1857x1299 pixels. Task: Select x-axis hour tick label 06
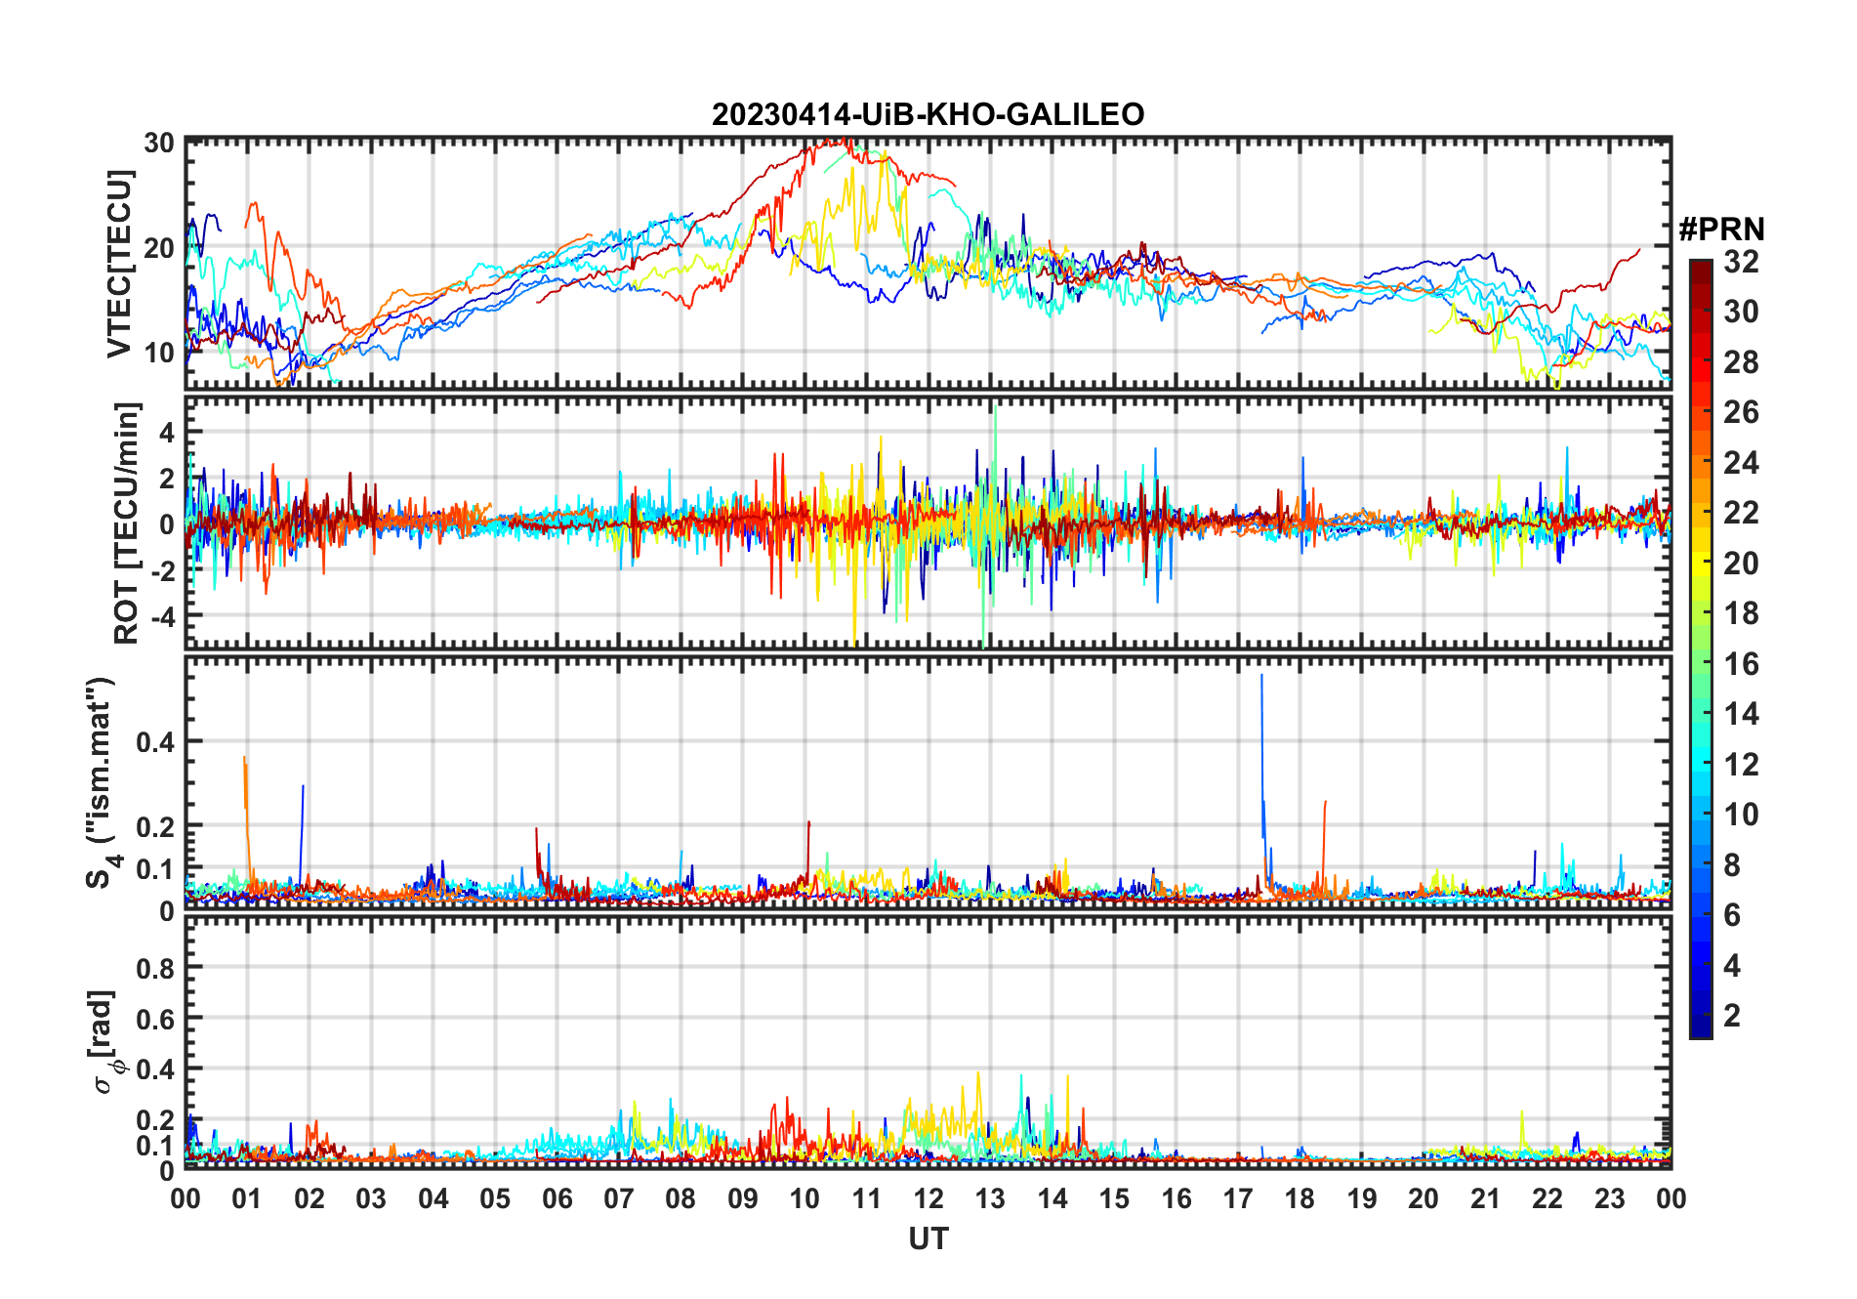click(x=557, y=1198)
